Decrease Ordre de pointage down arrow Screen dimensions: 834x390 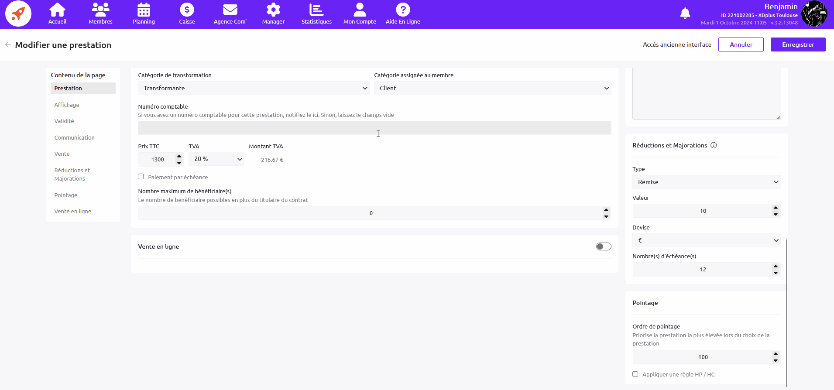click(x=776, y=360)
